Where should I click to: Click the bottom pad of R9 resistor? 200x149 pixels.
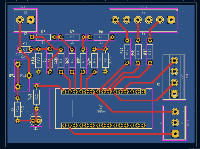pyautogui.click(x=105, y=71)
